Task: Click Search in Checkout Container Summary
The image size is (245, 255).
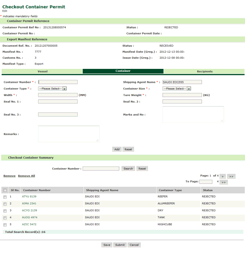Action: (128, 169)
